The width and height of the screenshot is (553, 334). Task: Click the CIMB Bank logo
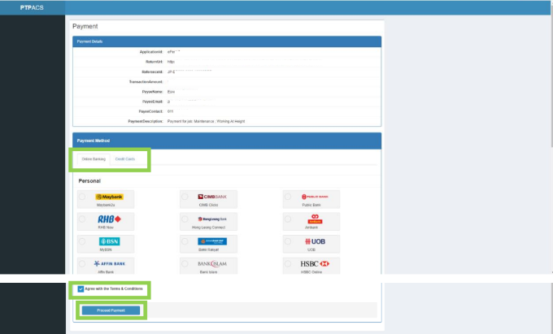click(x=212, y=197)
